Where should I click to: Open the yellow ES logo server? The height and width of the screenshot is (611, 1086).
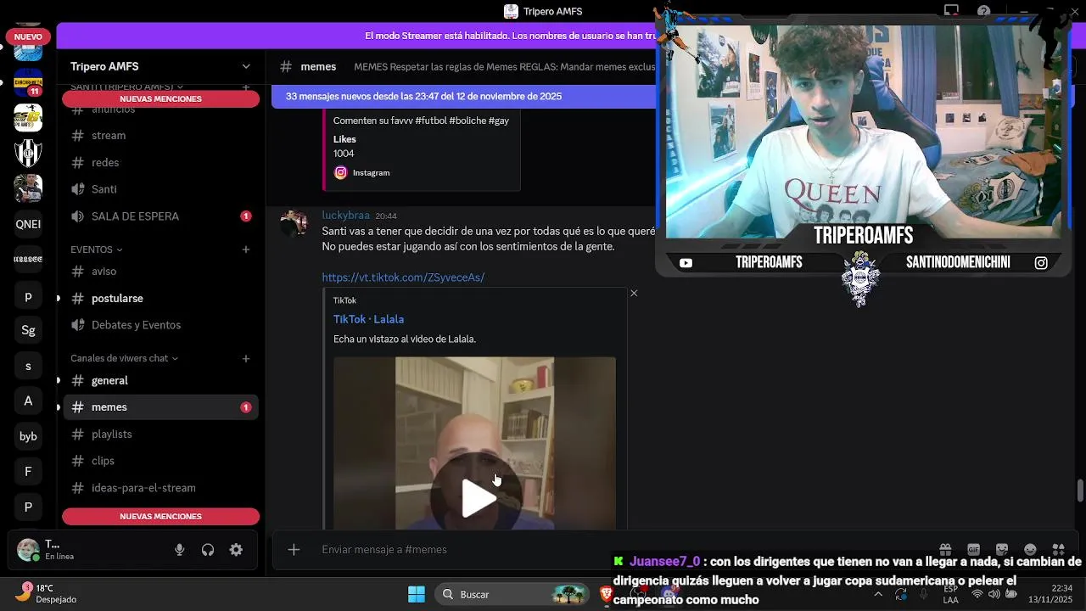coord(28,118)
